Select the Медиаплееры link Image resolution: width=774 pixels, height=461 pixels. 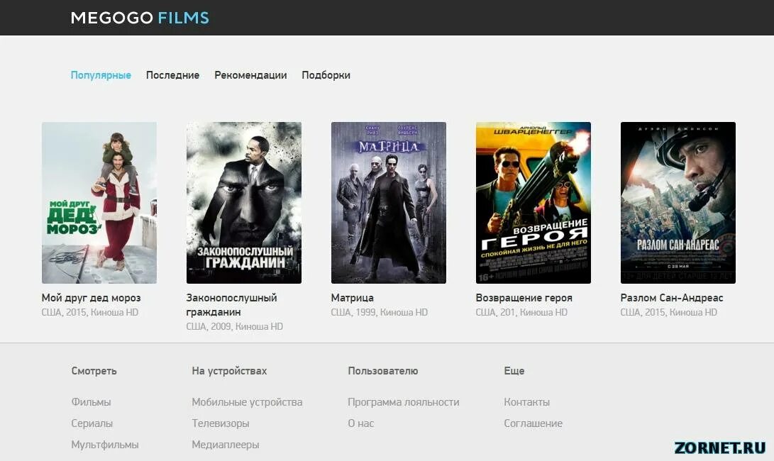point(225,444)
